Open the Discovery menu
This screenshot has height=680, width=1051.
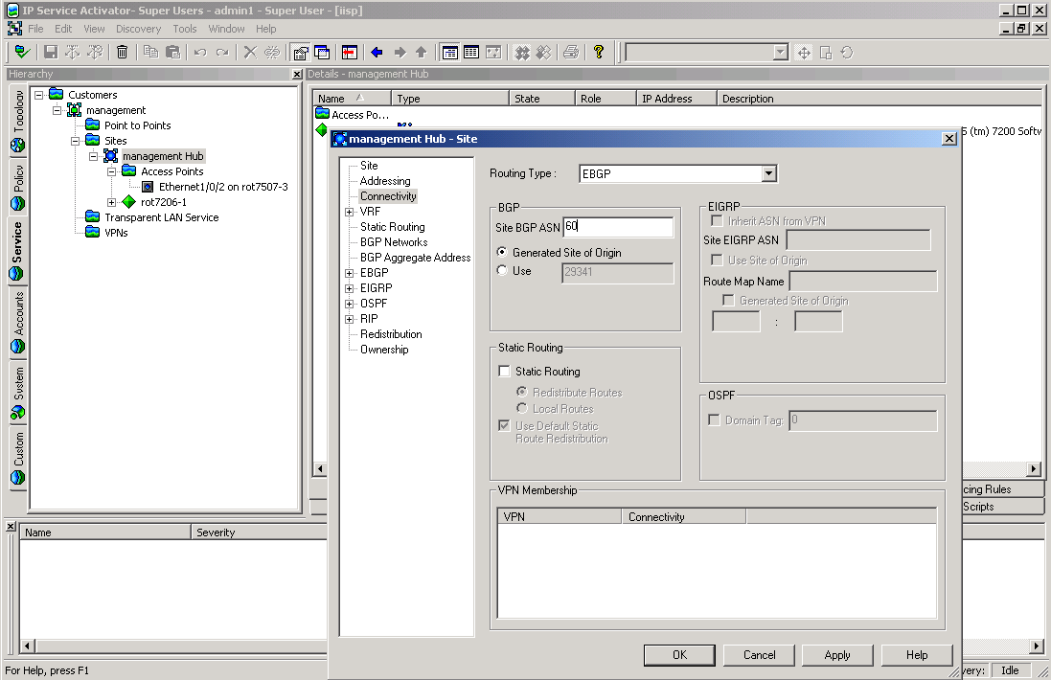click(138, 29)
